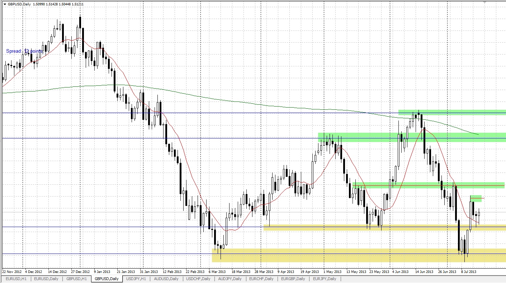Select the topmost green resistance zone
Viewport: 506px width, 283px height.
[x=452, y=113]
